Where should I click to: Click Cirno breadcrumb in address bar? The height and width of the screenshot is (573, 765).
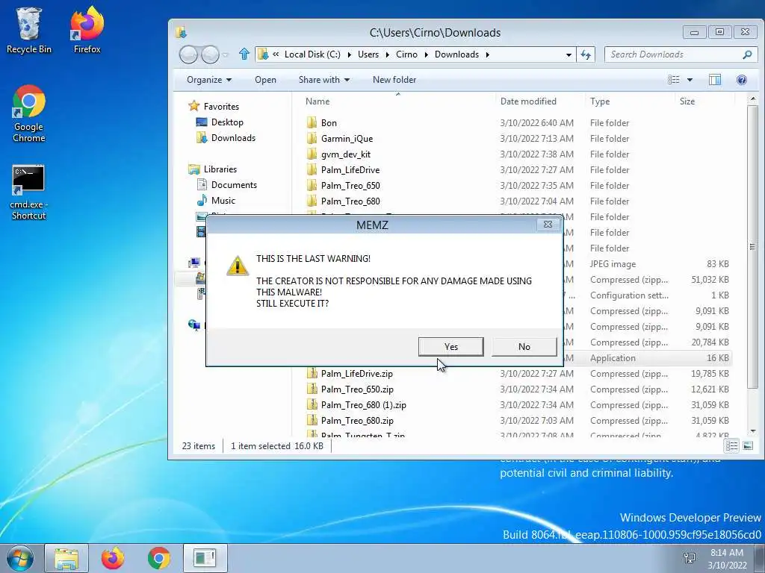click(x=406, y=54)
